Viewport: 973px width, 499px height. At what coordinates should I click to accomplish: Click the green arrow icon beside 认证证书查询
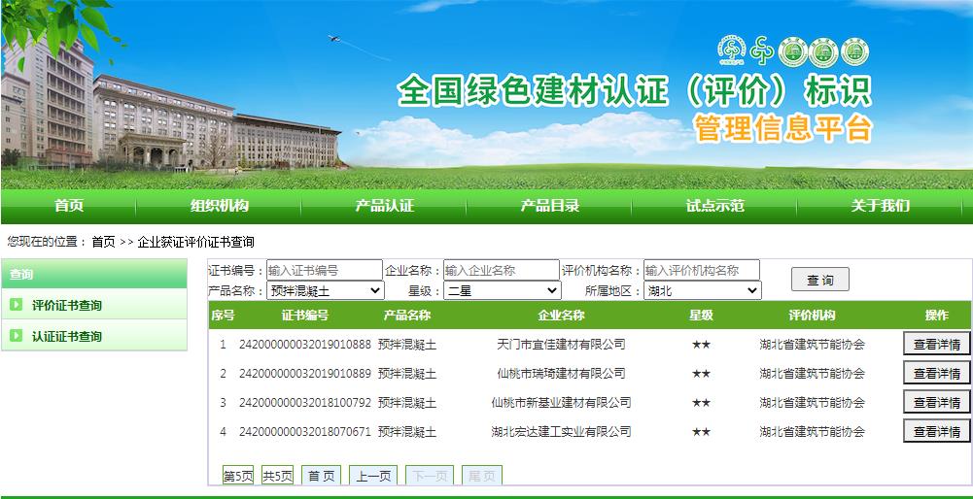[x=16, y=336]
